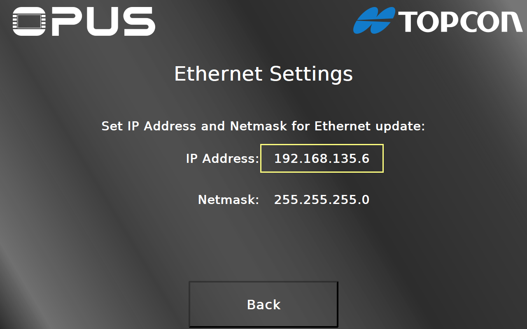Viewport: 527px width, 329px height.
Task: Select the IP Address input field
Action: (x=322, y=158)
